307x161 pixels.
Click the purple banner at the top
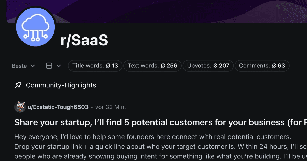pos(179,10)
